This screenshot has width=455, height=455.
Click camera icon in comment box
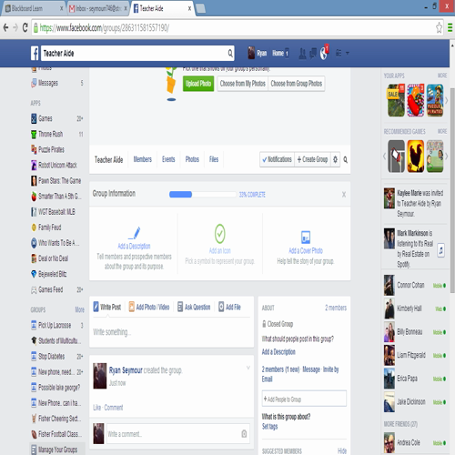[244, 434]
